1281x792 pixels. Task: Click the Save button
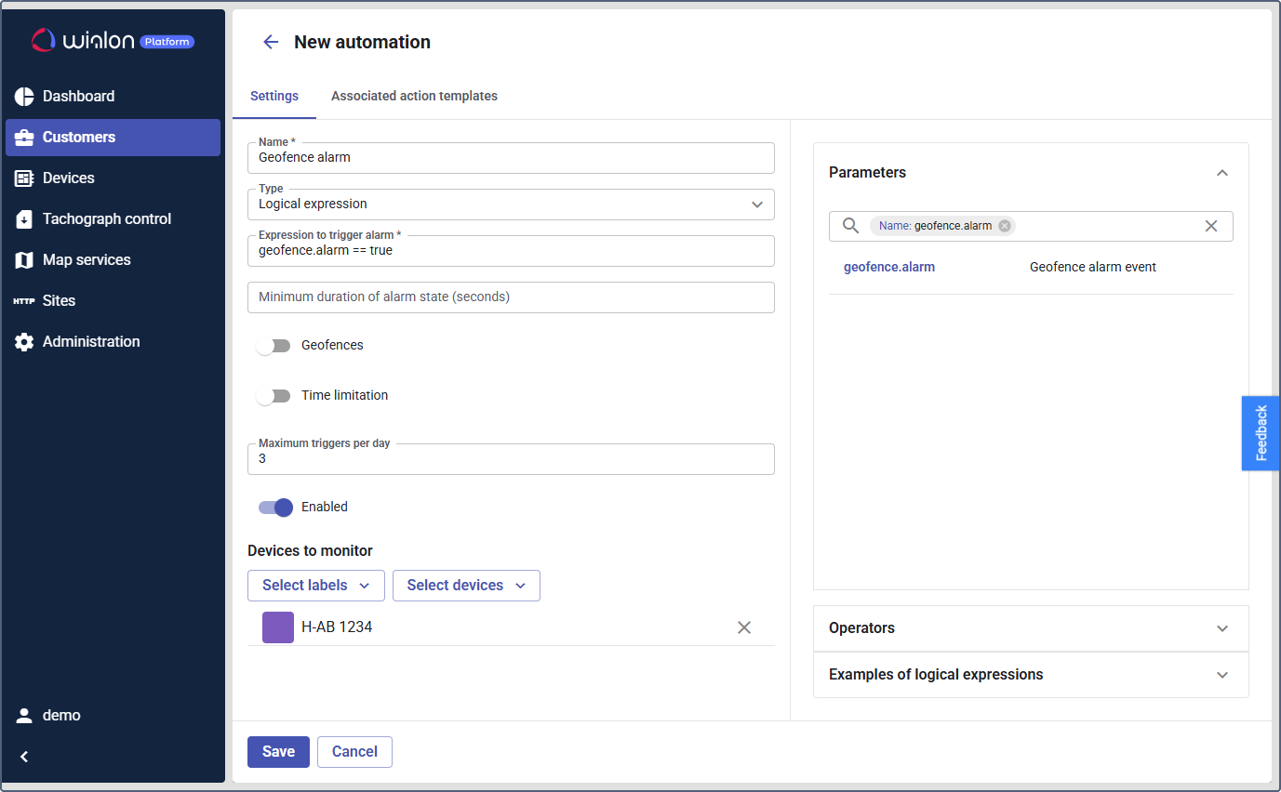pyautogui.click(x=278, y=752)
